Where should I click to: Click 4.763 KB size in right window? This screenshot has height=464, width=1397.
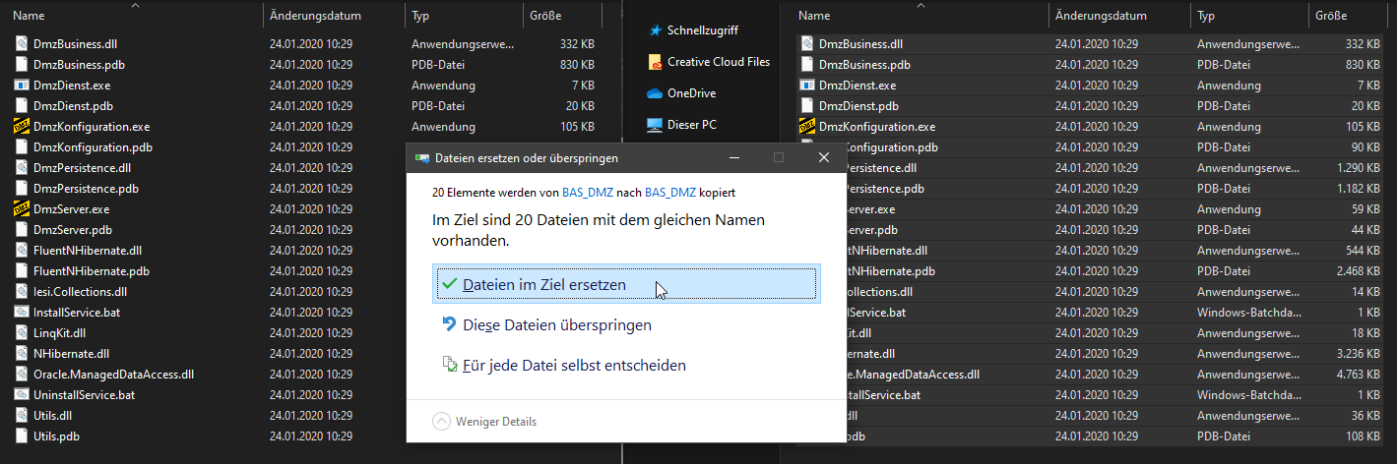click(1359, 375)
